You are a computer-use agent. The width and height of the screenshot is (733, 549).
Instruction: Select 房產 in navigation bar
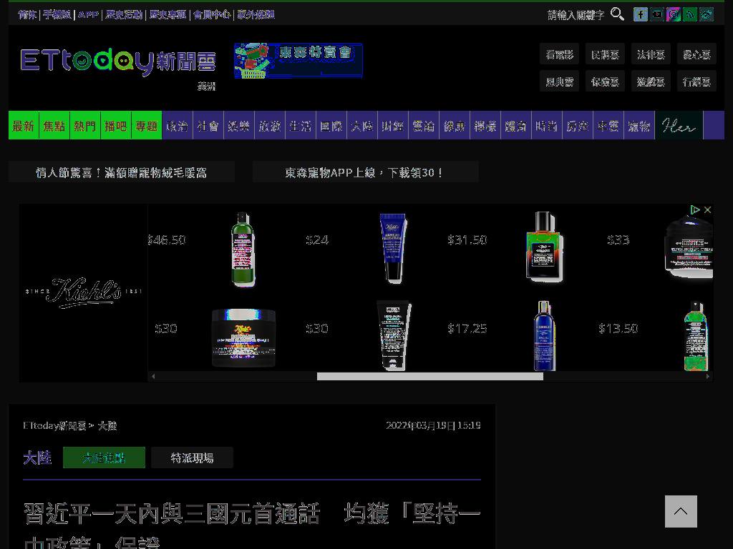(578, 126)
